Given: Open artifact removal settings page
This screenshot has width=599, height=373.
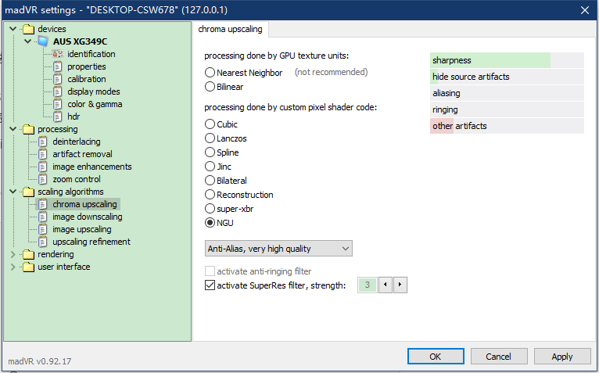Looking at the screenshot, I should click(x=83, y=154).
